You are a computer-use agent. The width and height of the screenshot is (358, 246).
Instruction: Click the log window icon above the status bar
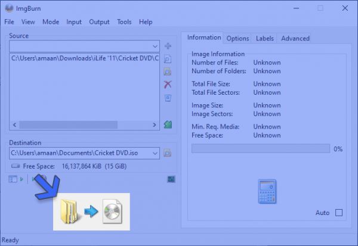click(x=171, y=179)
